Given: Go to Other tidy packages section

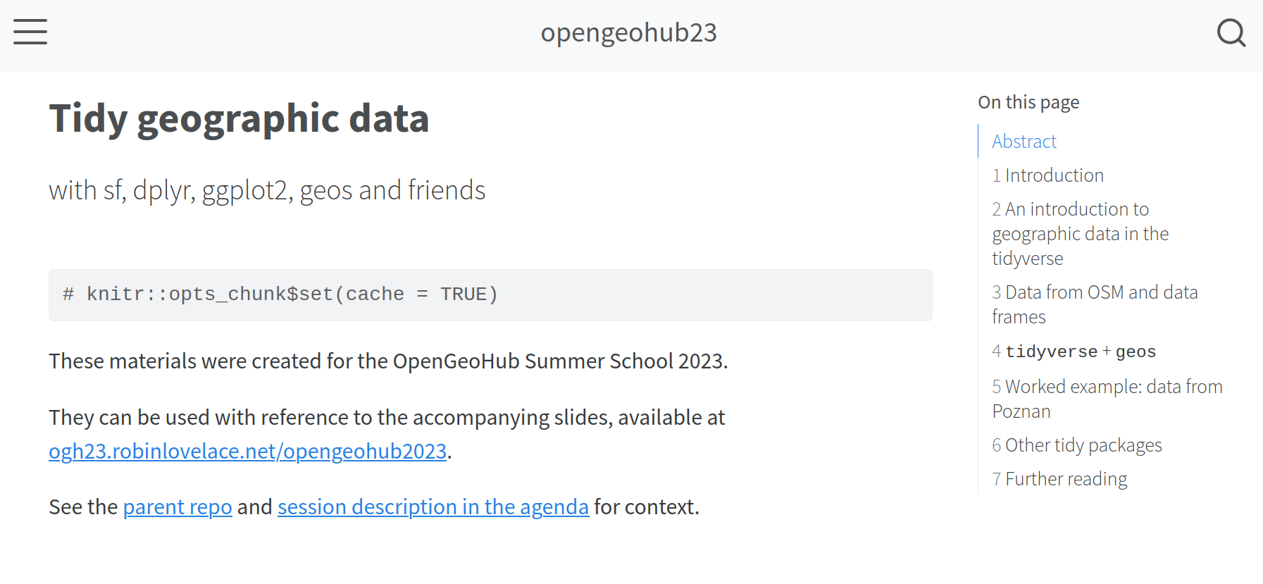Looking at the screenshot, I should (x=1076, y=445).
